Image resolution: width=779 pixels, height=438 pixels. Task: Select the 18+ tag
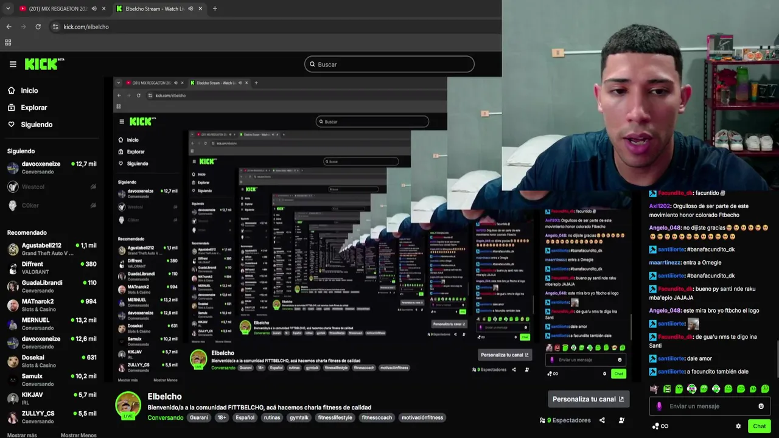coord(222,418)
